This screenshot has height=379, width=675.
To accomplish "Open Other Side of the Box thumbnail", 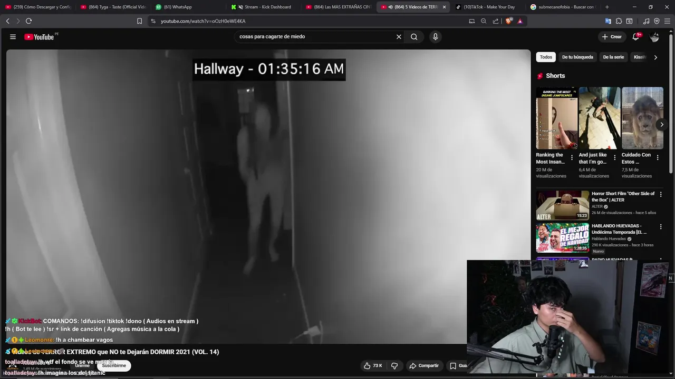I will (x=563, y=205).
